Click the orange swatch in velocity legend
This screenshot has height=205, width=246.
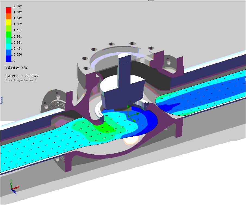[9, 16]
